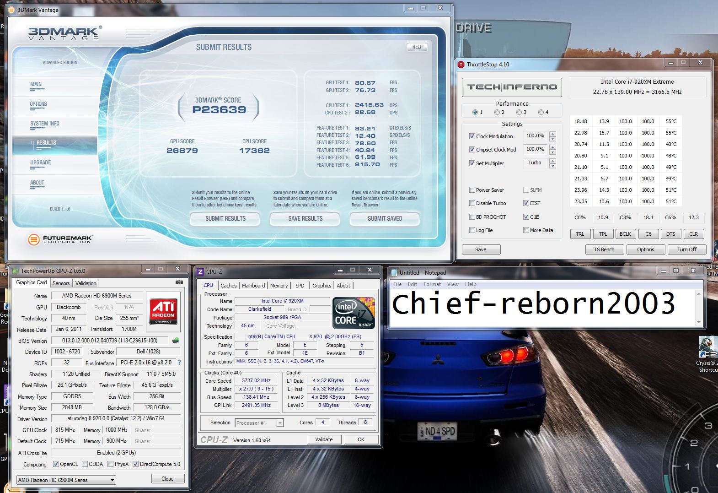The width and height of the screenshot is (718, 493).
Task: Click the ThrottleStop Turn Off button
Action: coord(686,249)
